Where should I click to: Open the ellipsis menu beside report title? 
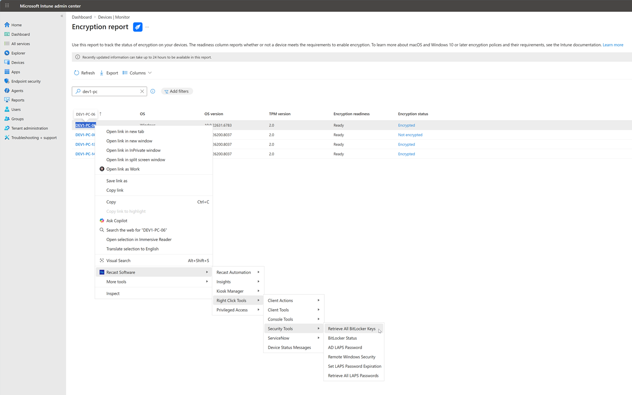pos(147,27)
